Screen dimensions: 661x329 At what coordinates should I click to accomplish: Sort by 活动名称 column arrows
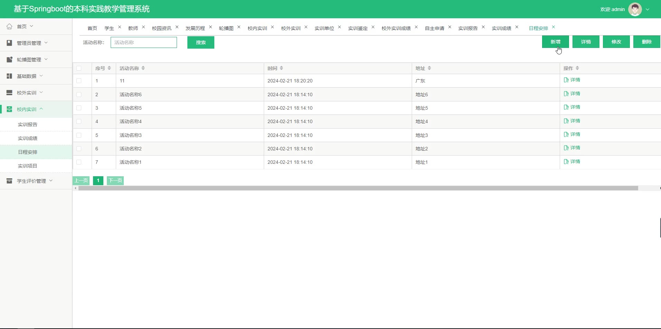pos(143,68)
